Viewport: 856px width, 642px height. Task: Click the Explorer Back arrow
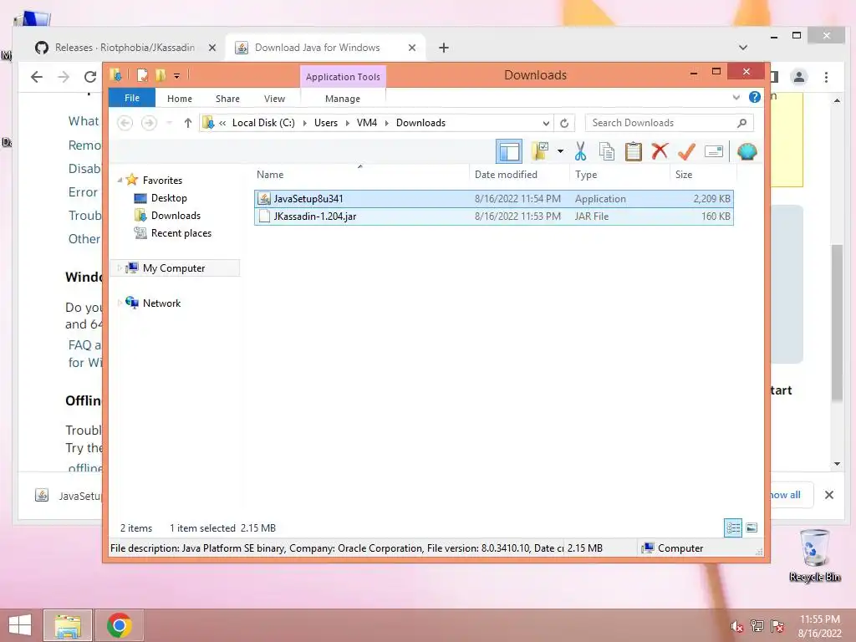tap(125, 123)
